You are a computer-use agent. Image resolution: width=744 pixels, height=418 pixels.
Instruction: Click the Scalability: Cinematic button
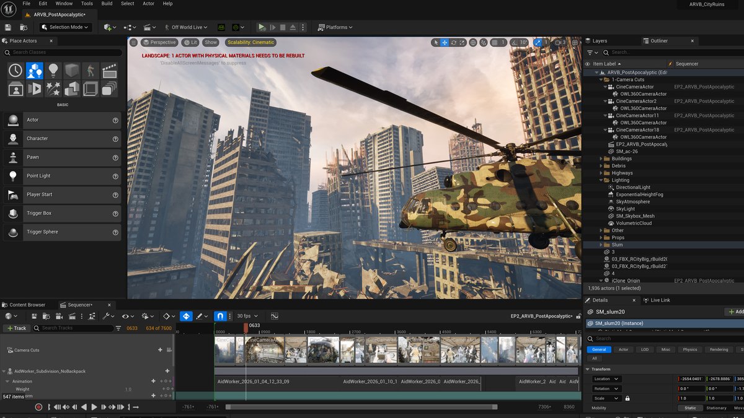250,43
